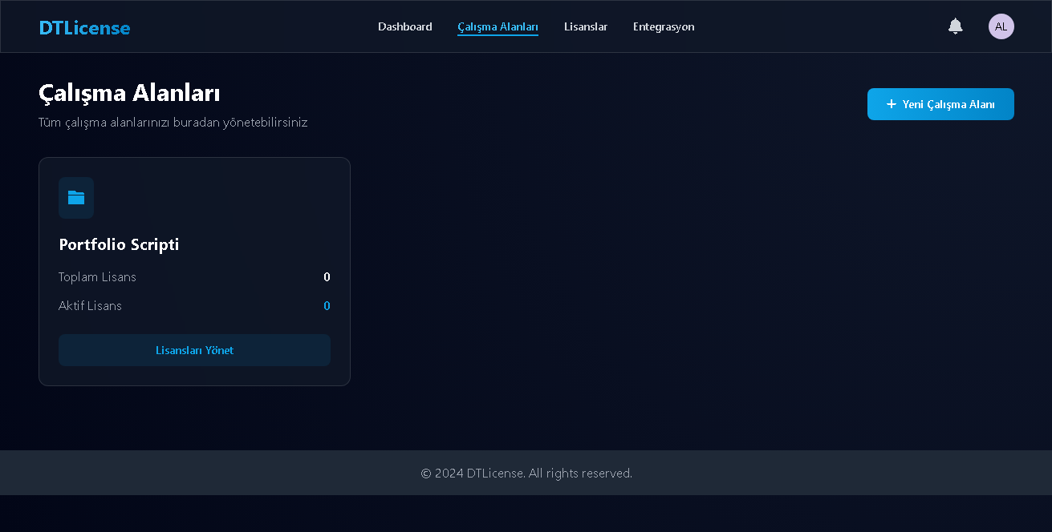This screenshot has width=1052, height=532.
Task: Click the Yeni Çalışma Alanı button
Action: tap(940, 104)
